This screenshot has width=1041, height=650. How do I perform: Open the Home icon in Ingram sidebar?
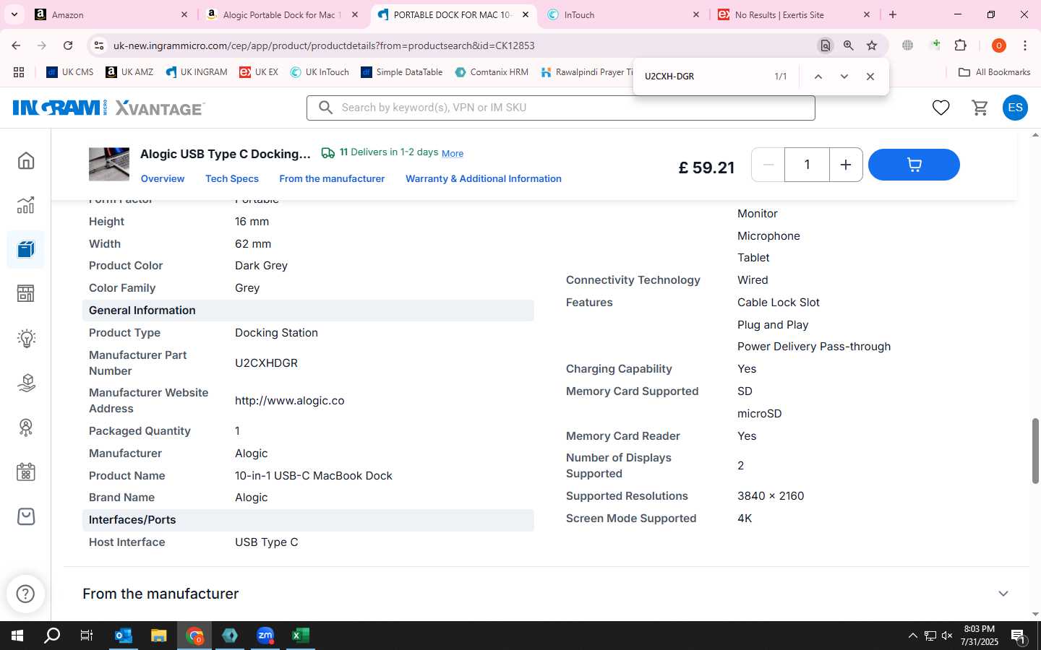[x=26, y=160]
